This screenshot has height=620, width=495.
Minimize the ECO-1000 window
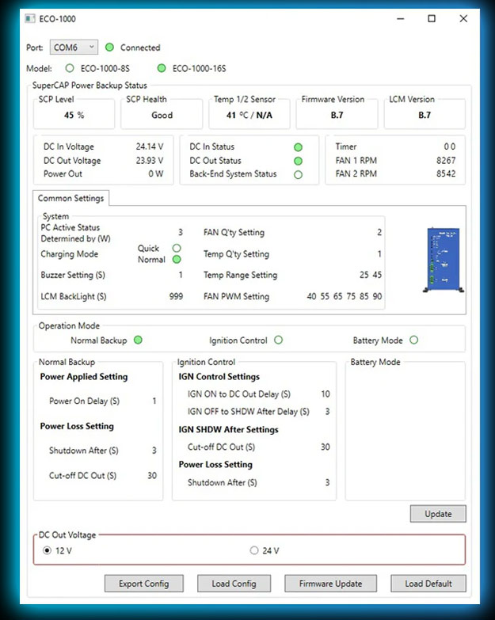[401, 18]
